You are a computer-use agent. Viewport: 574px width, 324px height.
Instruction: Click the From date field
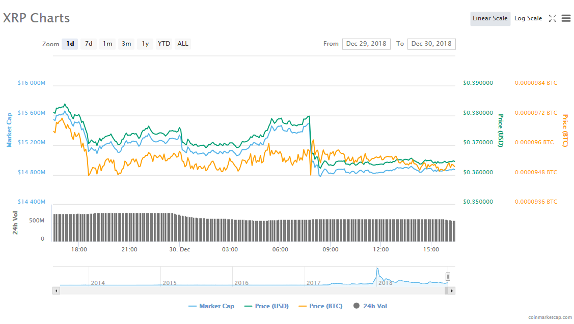[x=366, y=44]
